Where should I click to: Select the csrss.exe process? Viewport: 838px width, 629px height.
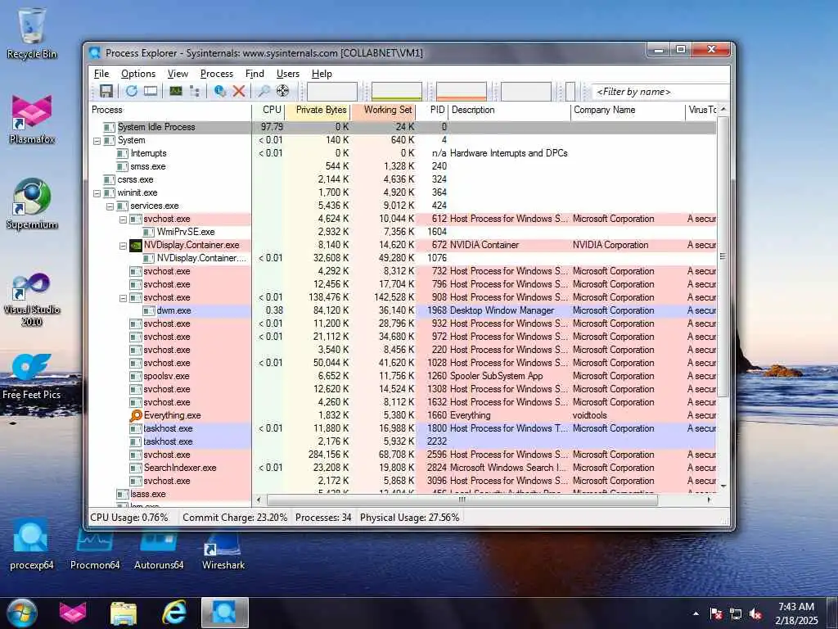tap(402, 179)
